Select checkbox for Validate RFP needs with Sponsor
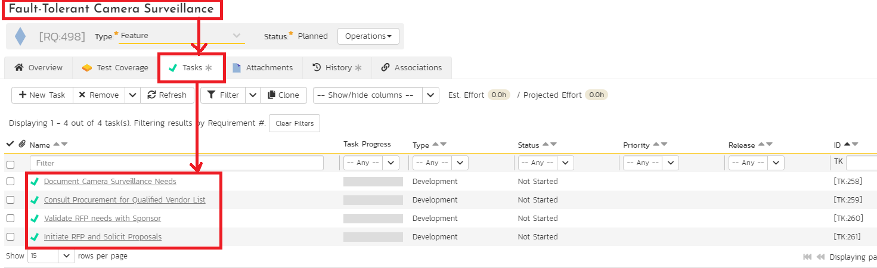This screenshot has height=268, width=877. [10, 219]
